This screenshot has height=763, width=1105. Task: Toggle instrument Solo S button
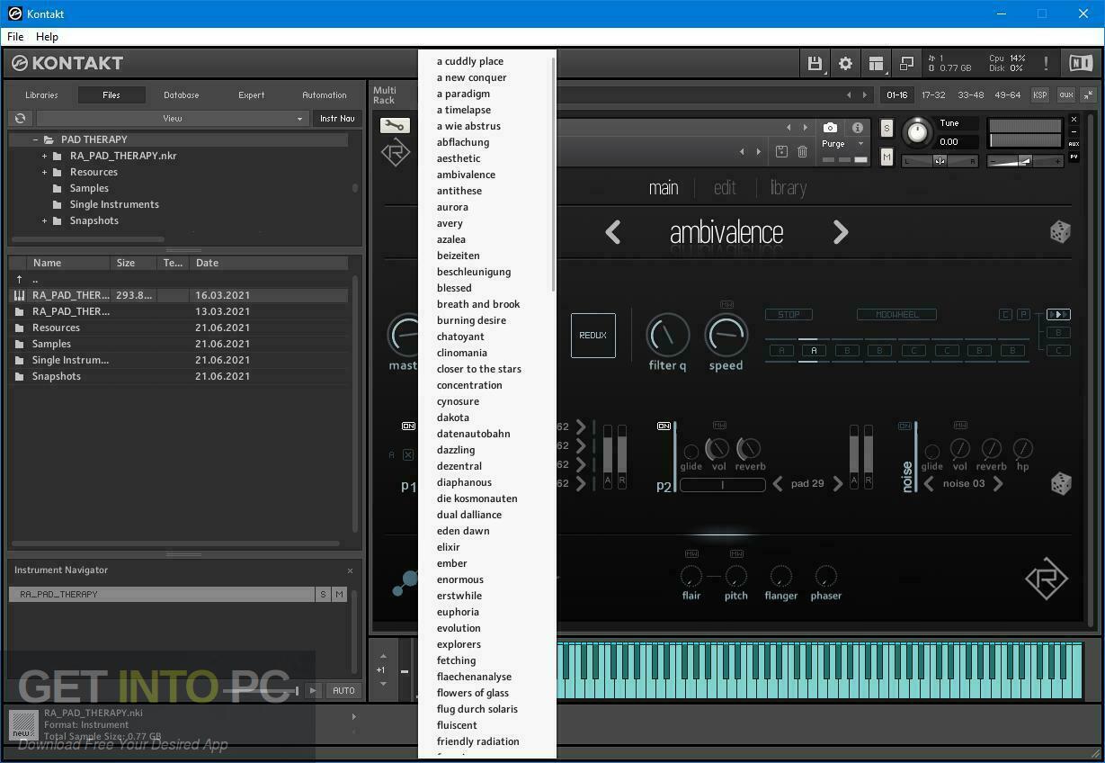coord(887,129)
